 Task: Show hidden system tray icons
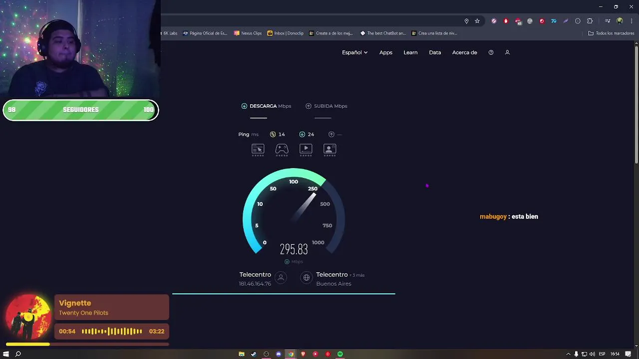point(568,354)
